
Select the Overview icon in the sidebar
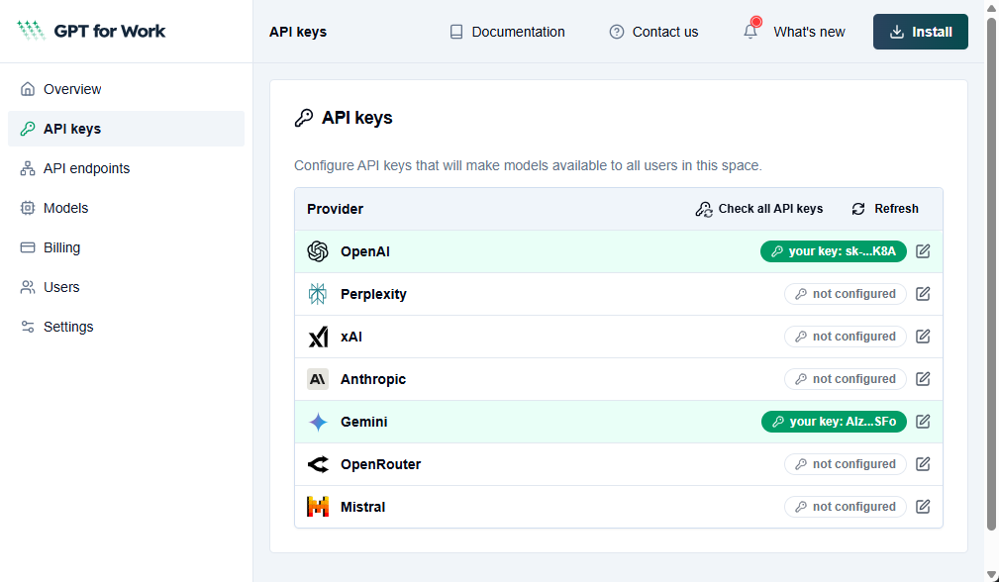tap(28, 89)
